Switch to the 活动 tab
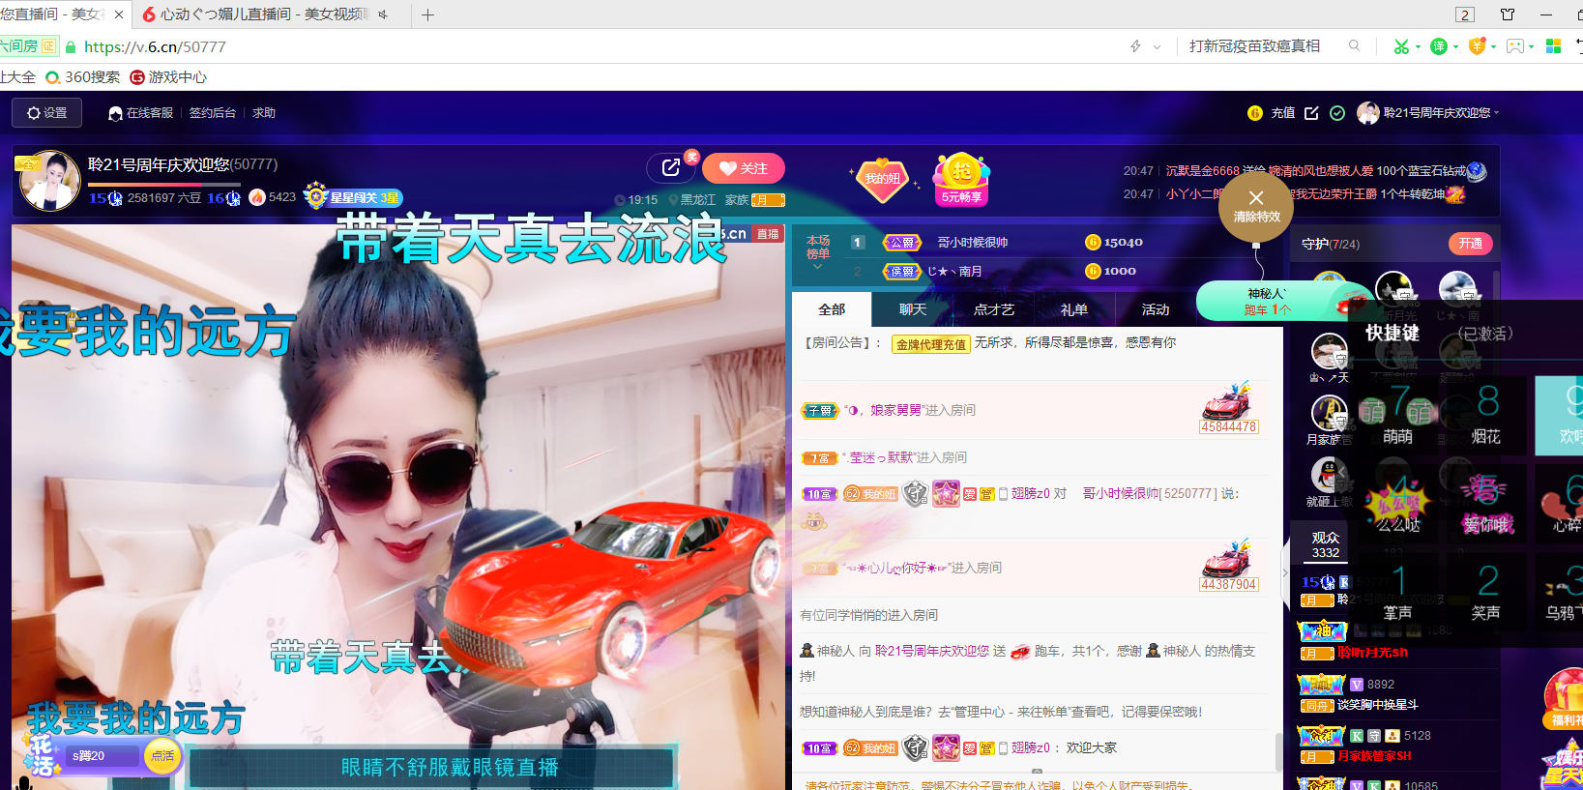Viewport: 1583px width, 790px height. pos(1156,309)
